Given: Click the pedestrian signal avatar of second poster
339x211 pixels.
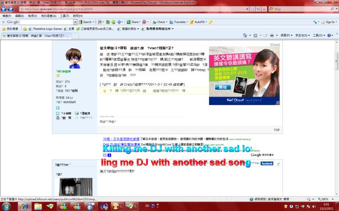Looking at the screenshot, I should pos(73,187).
